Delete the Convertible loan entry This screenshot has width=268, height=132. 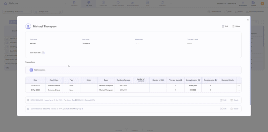click(234, 109)
